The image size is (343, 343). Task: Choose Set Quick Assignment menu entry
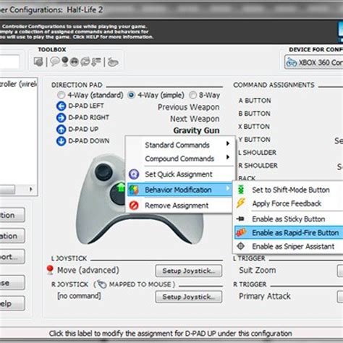tap(179, 174)
